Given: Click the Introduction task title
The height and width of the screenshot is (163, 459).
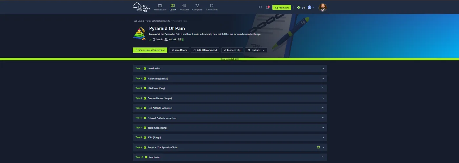Looking at the screenshot, I should [154, 68].
